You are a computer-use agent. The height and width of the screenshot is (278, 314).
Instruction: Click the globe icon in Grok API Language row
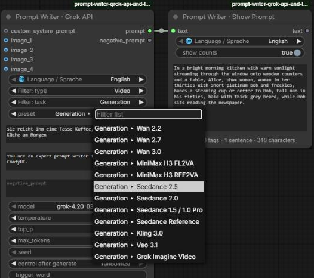pos(21,79)
